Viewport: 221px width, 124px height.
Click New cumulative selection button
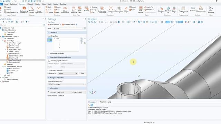point(83,73)
